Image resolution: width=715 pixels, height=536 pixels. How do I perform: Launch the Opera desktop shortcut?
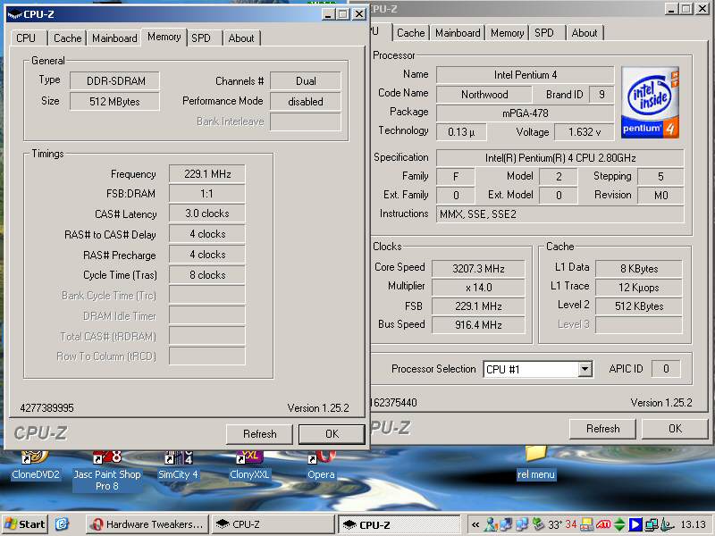pos(321,465)
